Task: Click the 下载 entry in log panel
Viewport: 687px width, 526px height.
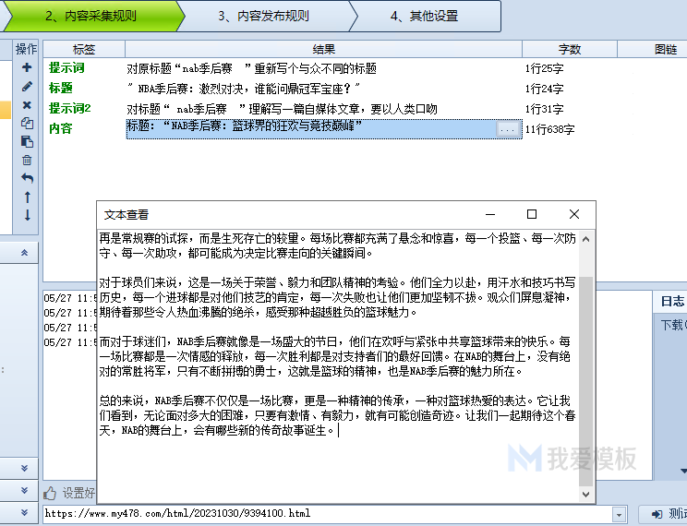Action: [x=672, y=325]
